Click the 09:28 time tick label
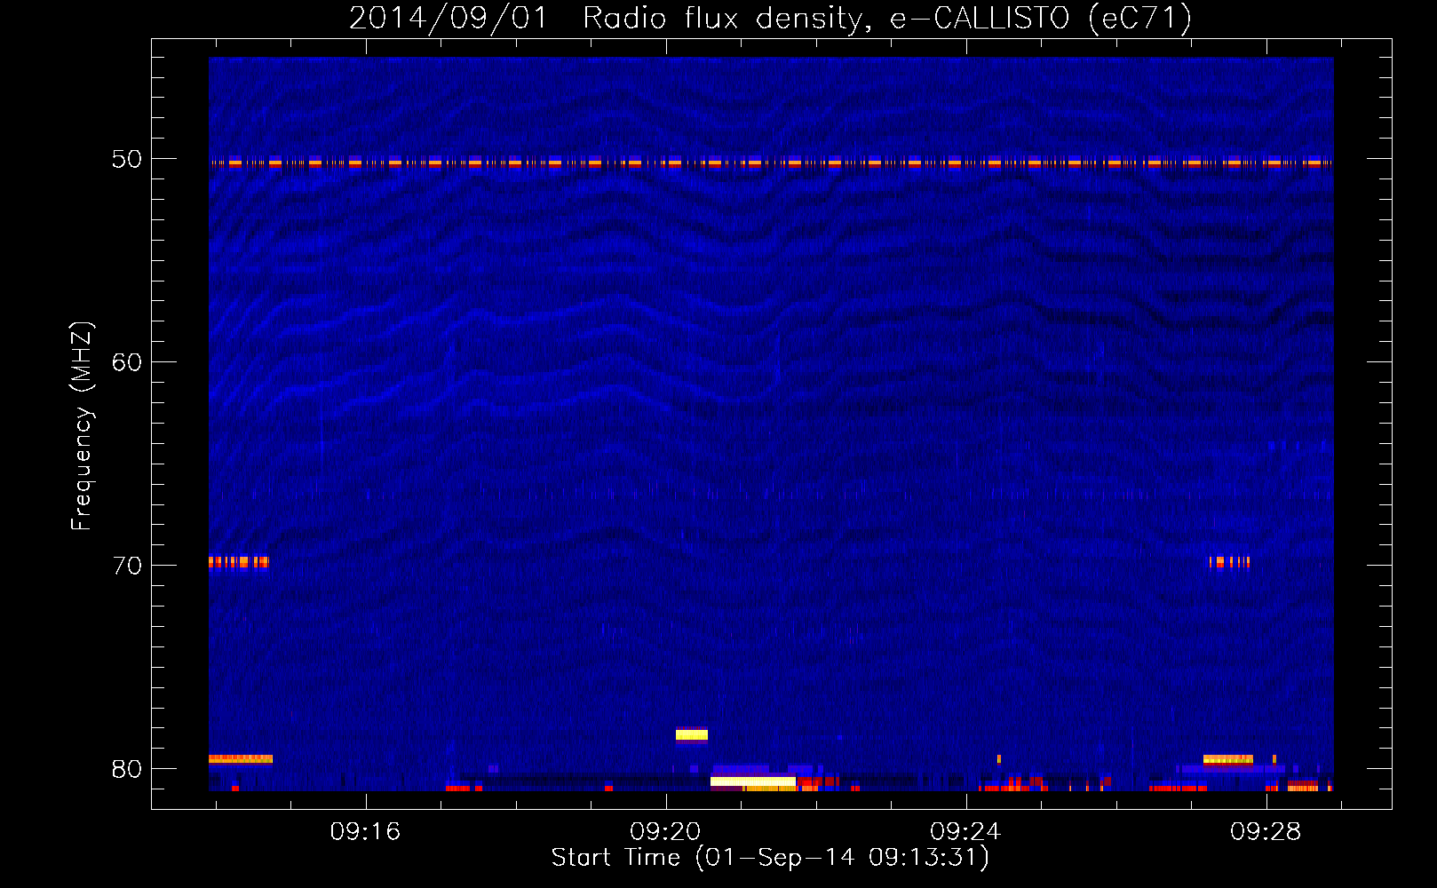This screenshot has height=888, width=1437. pyautogui.click(x=1266, y=832)
